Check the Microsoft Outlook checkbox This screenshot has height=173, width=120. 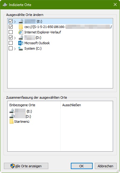[11, 43]
